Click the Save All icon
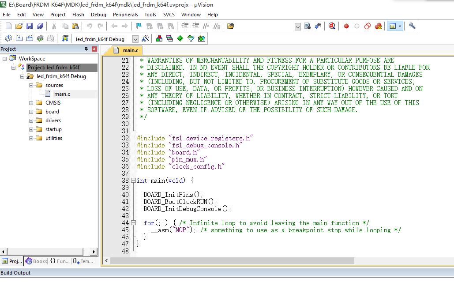454x290 pixels. pos(40,26)
